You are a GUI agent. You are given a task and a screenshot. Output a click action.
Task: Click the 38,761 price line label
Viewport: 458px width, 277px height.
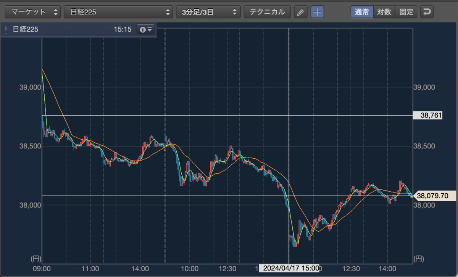427,115
